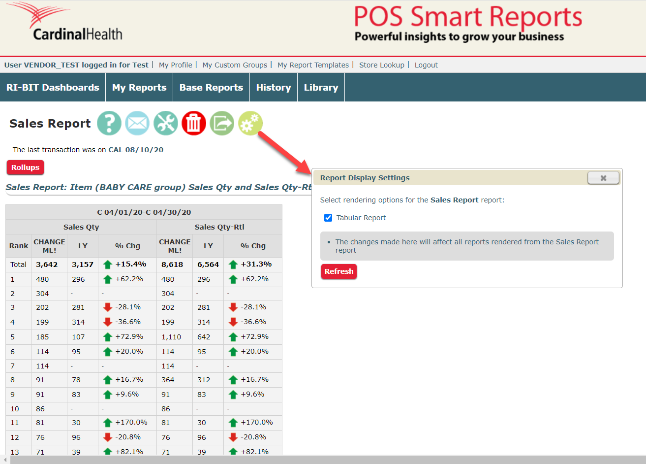Image resolution: width=646 pixels, height=464 pixels.
Task: Click the My Report Templates link
Action: coord(313,65)
